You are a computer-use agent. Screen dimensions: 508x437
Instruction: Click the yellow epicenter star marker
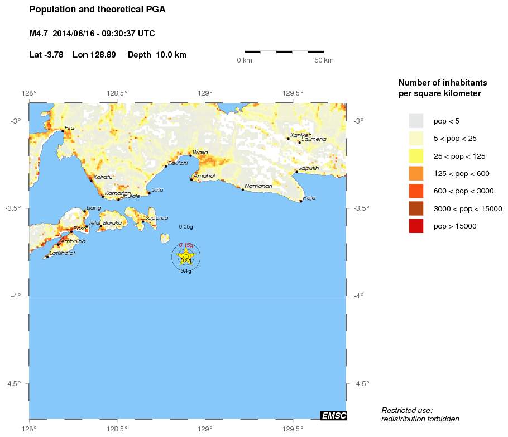pyautogui.click(x=186, y=257)
